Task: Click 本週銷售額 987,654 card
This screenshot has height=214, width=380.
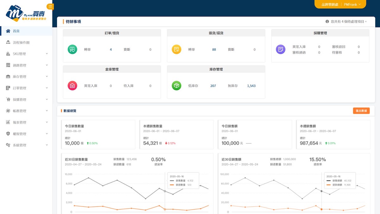Action: pyautogui.click(x=333, y=134)
